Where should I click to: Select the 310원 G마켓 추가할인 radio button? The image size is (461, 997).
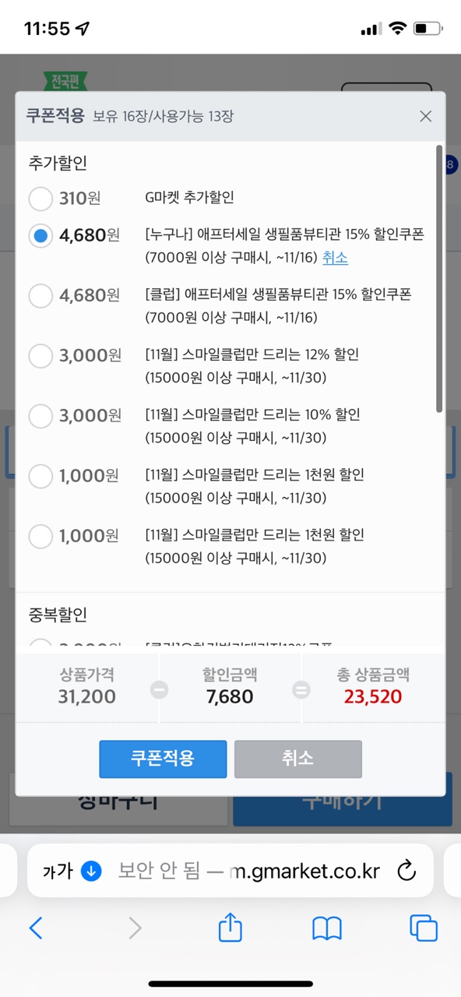pyautogui.click(x=40, y=199)
